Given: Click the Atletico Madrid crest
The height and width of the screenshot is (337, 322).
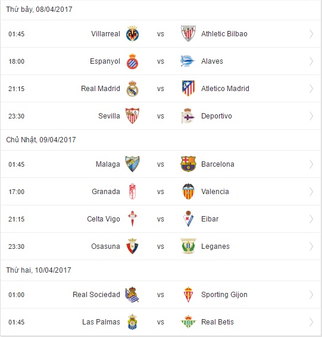Looking at the screenshot, I should (188, 88).
